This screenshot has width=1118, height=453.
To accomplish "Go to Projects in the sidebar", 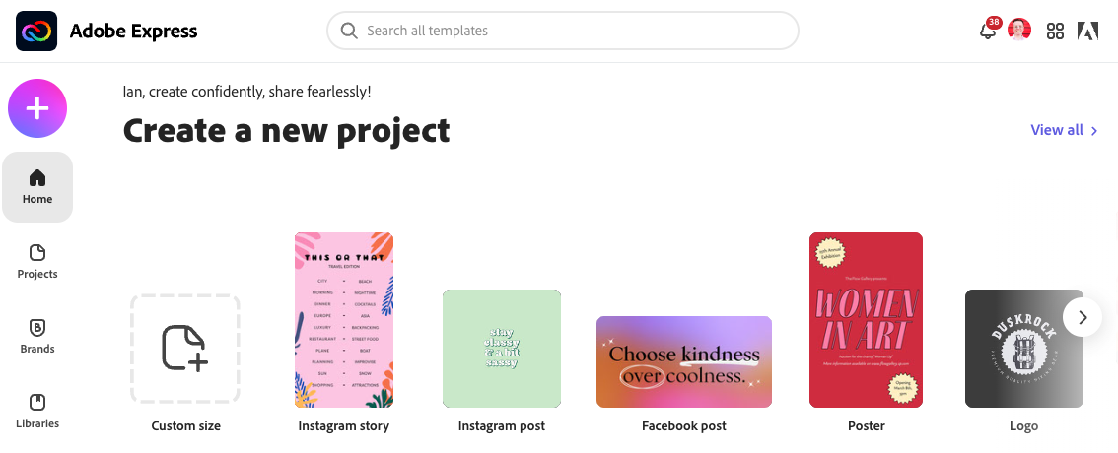I will coord(37,261).
